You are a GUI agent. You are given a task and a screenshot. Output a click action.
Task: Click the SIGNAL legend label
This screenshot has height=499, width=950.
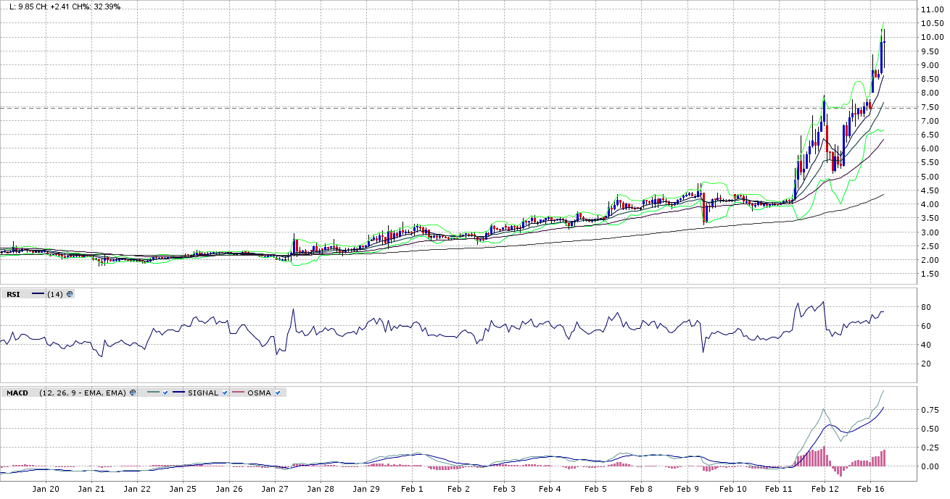(203, 393)
